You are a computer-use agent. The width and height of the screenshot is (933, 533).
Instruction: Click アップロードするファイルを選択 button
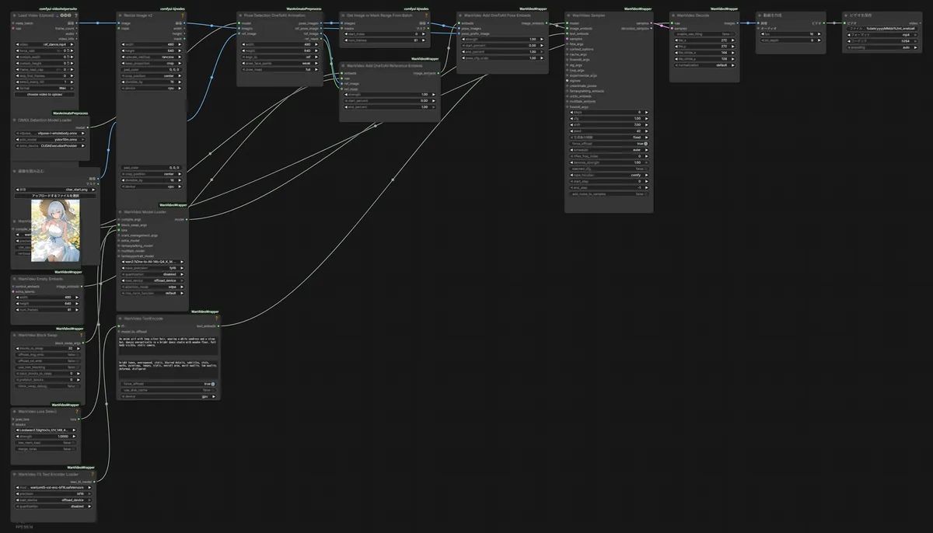(55, 196)
